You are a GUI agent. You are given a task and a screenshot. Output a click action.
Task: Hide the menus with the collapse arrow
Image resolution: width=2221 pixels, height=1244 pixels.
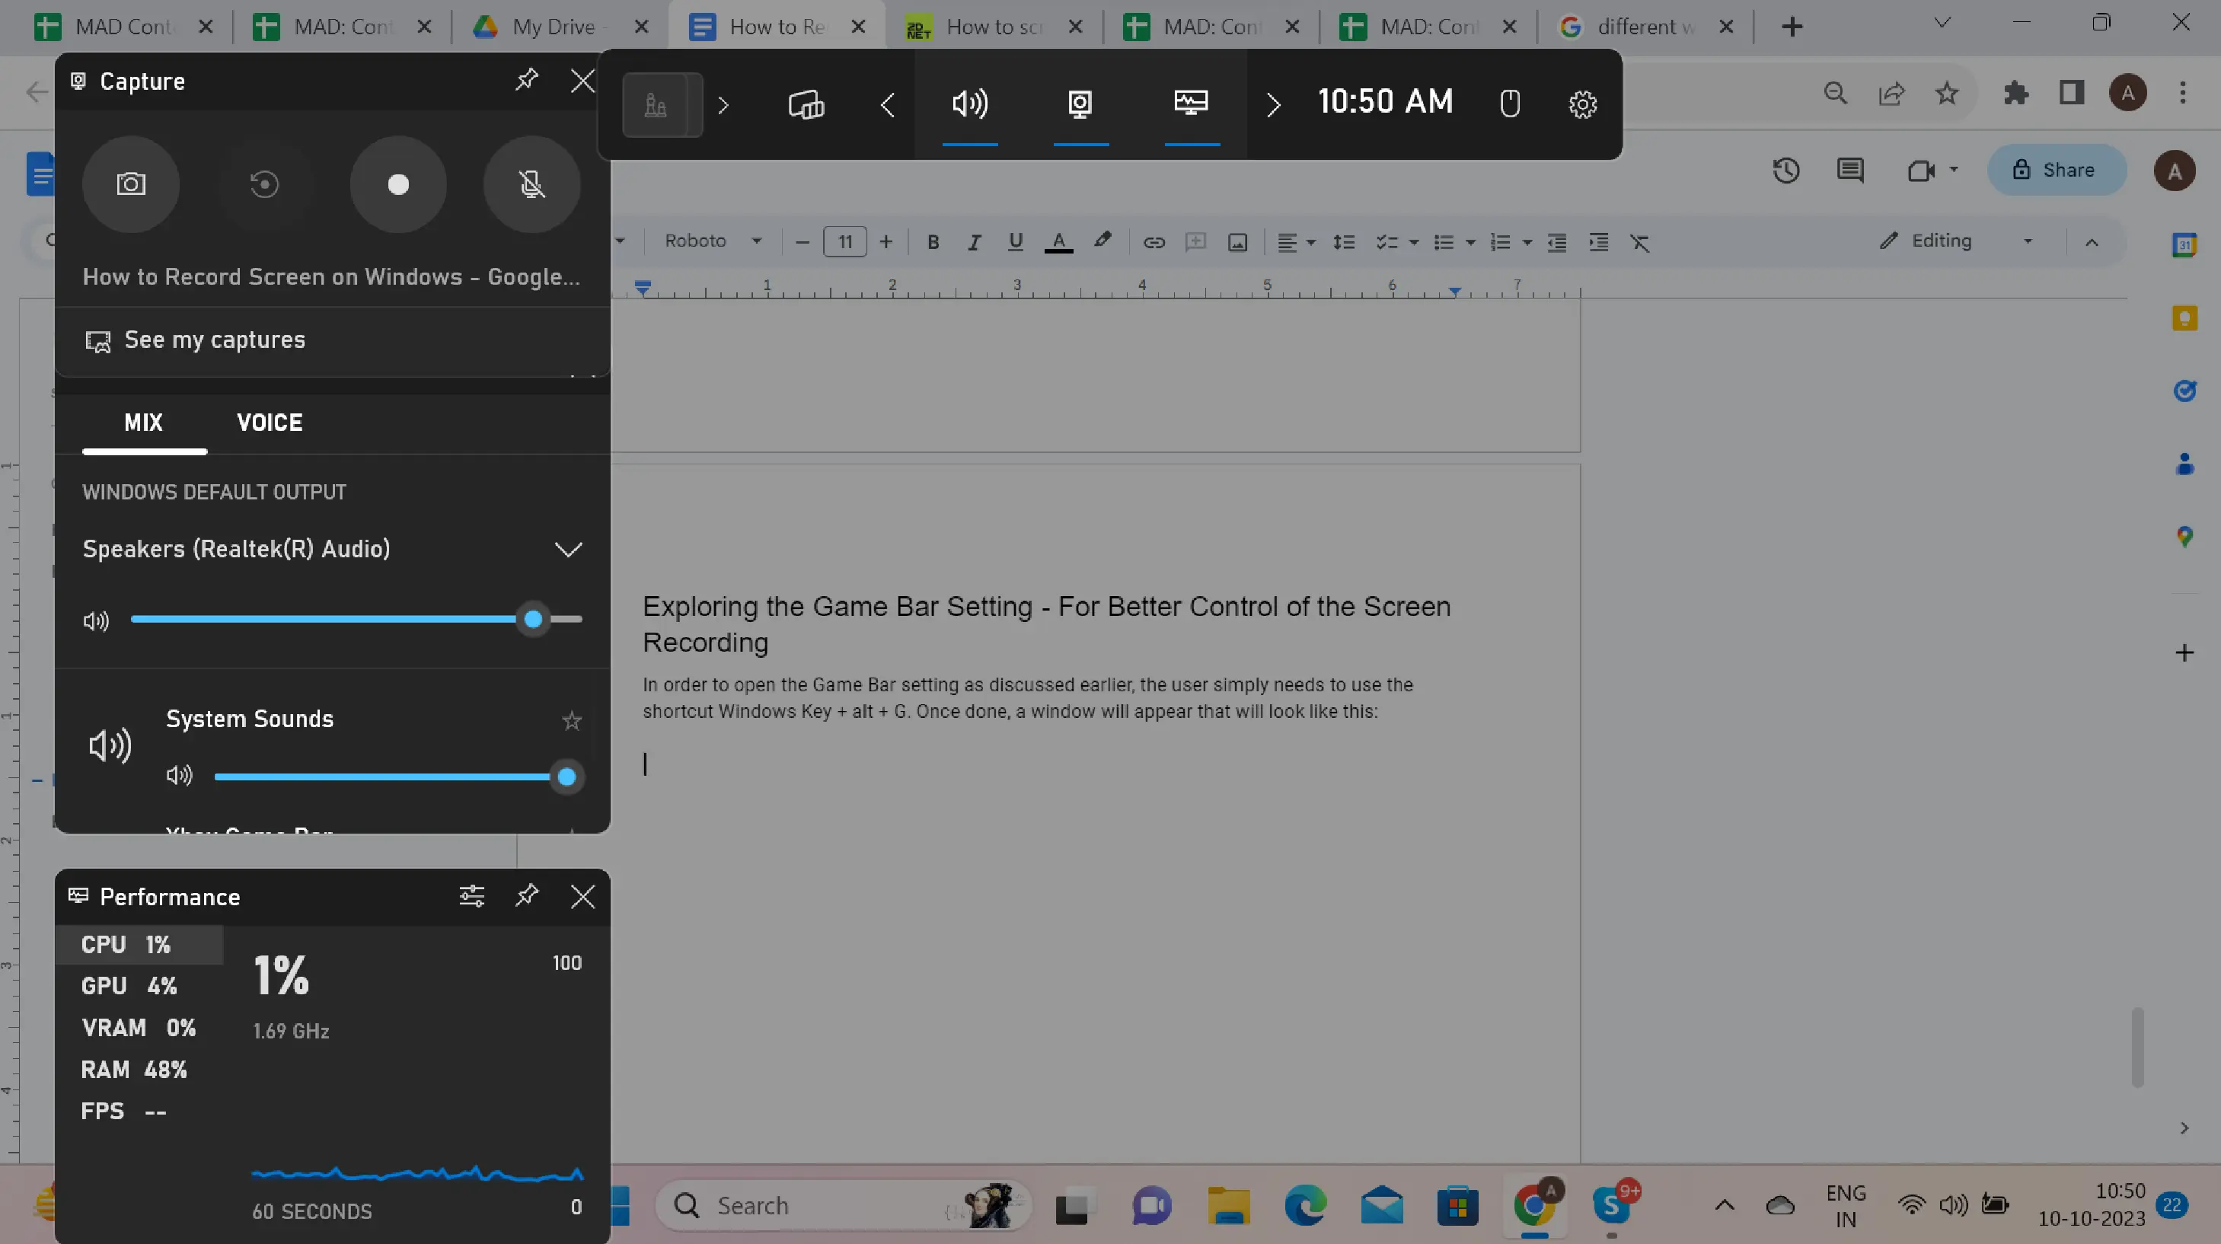(2092, 242)
